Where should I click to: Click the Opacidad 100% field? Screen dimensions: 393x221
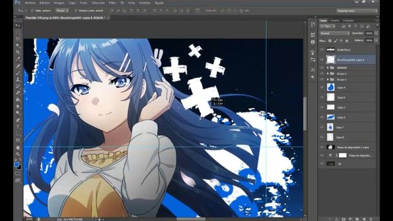[x=369, y=33]
